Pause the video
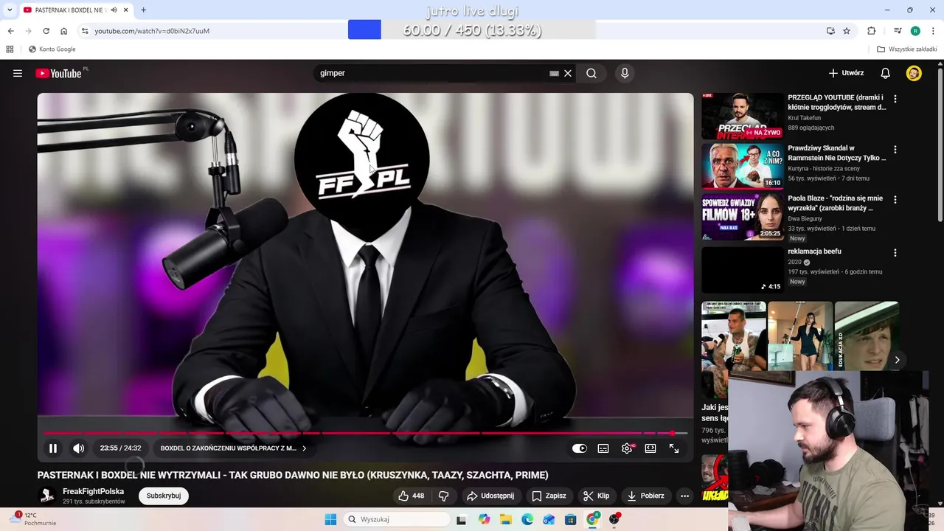This screenshot has height=531, width=944. [53, 448]
